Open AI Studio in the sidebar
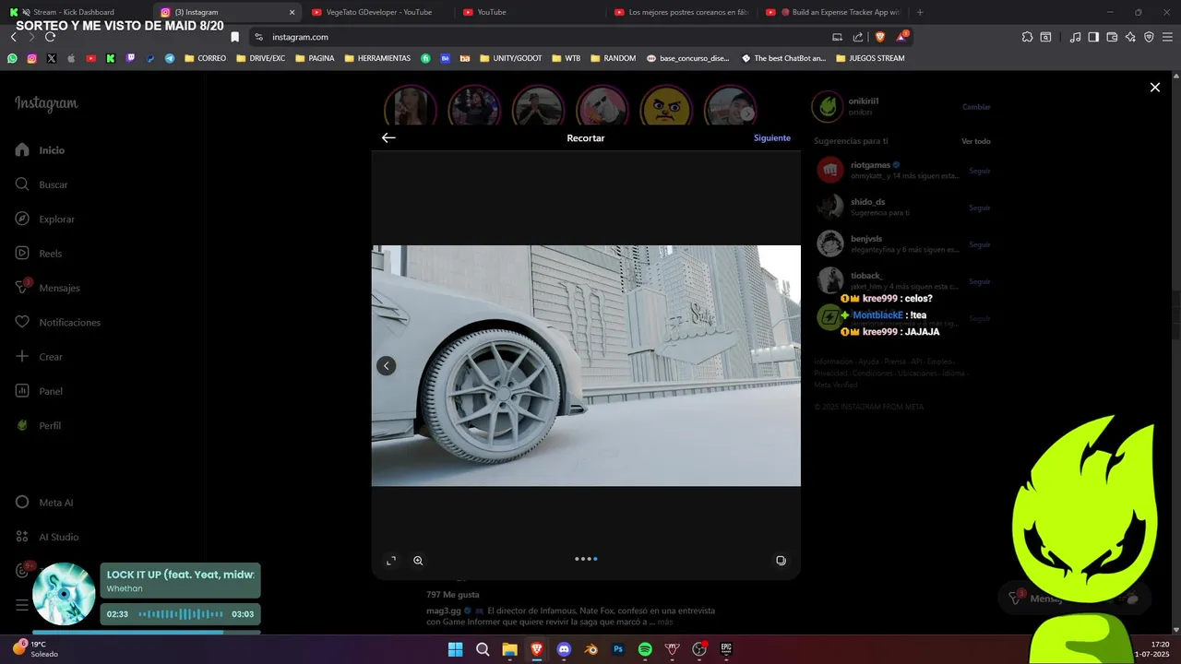 click(47, 537)
